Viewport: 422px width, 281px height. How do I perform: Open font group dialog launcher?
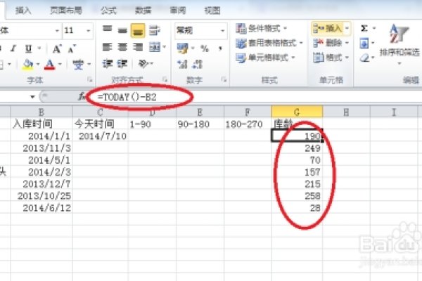[x=89, y=79]
